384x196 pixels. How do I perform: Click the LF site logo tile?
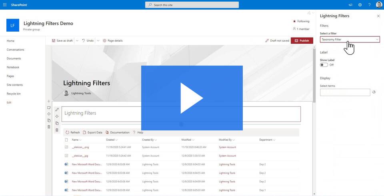[x=13, y=25]
